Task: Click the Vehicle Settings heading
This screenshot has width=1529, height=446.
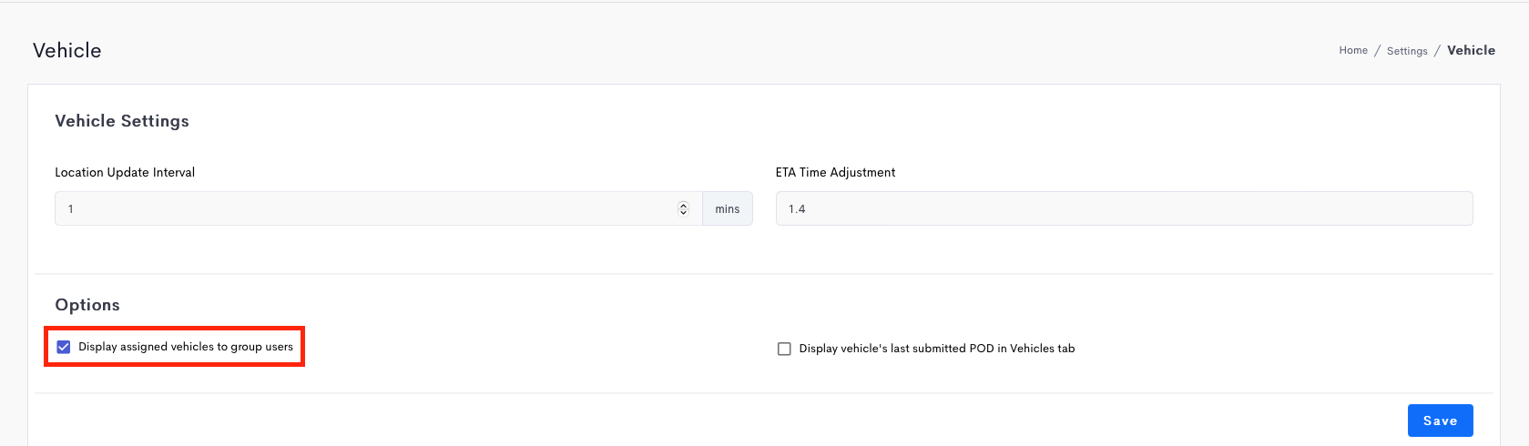Action: click(x=122, y=121)
